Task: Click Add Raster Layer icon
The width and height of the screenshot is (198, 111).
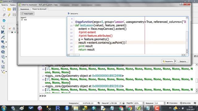Action: [x=3, y=32]
